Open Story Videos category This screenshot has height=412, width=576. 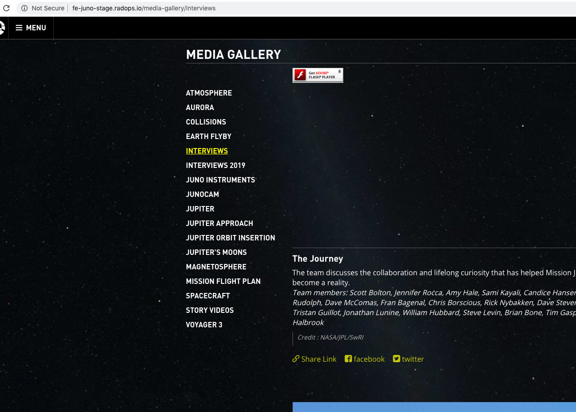pyautogui.click(x=210, y=310)
